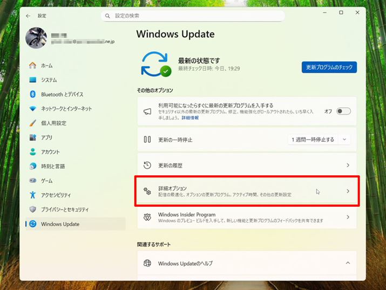
Task: Click the 時刻と言語 globe clock icon
Action: (x=32, y=166)
